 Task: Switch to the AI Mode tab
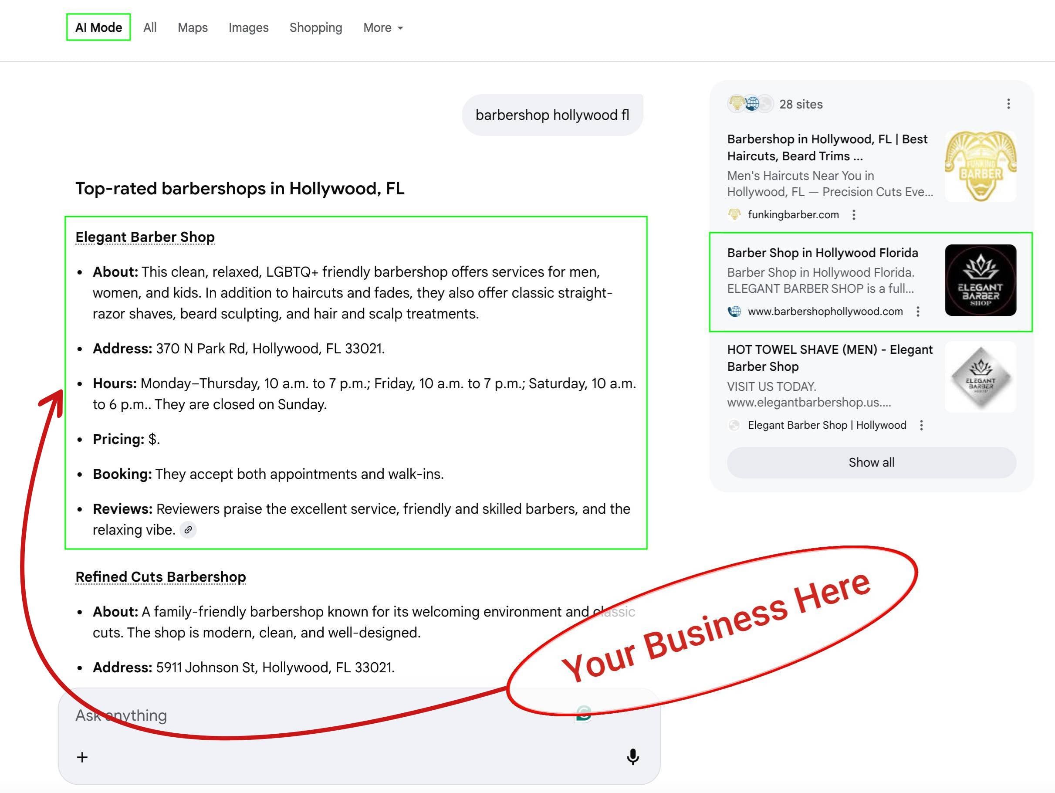click(98, 28)
